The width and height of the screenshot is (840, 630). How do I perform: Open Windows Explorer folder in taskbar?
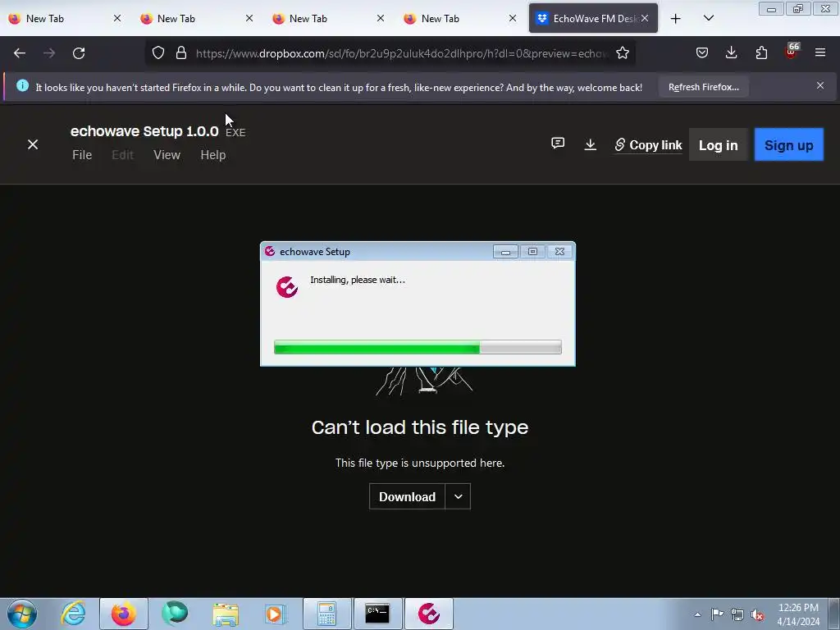pos(226,614)
